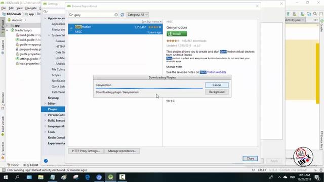Select Plugins in Settings sidebar
The image size is (324, 182).
pyautogui.click(x=53, y=109)
